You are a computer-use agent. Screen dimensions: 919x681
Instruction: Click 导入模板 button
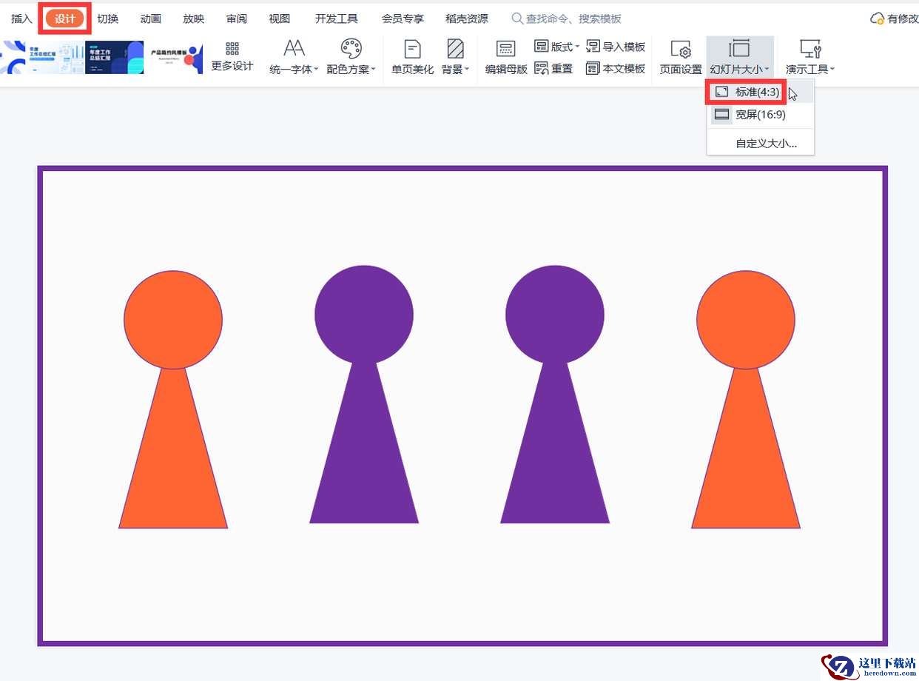pyautogui.click(x=616, y=47)
